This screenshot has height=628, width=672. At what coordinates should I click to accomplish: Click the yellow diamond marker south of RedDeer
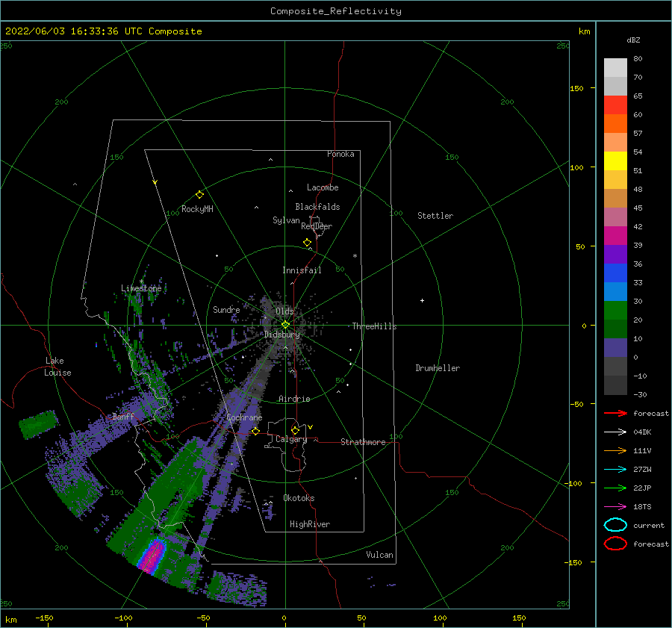(308, 243)
